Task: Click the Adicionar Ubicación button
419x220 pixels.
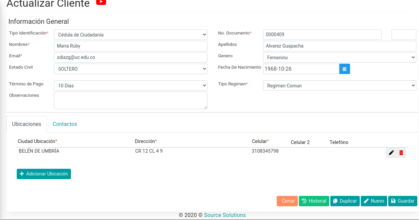Action: [x=44, y=174]
